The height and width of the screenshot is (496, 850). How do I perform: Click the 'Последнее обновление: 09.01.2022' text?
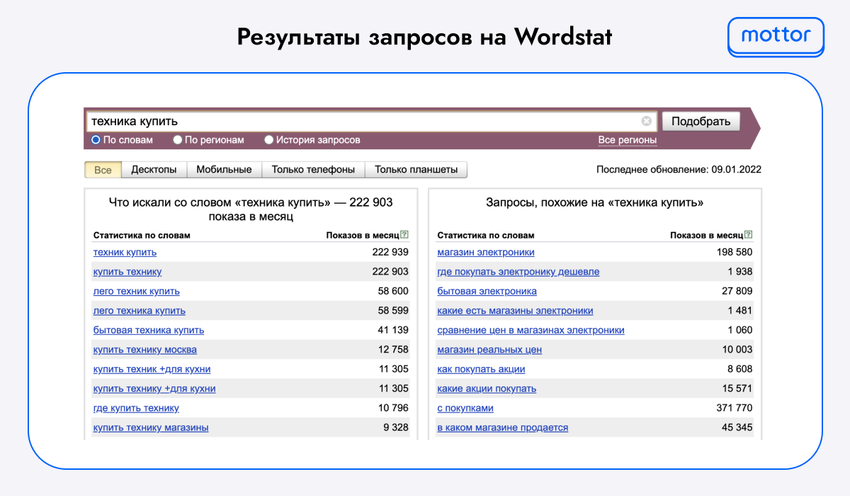tap(679, 170)
